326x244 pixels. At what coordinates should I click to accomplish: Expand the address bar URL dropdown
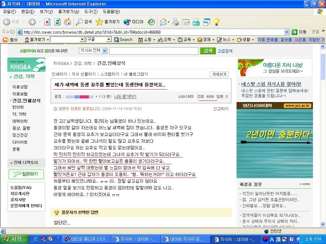(286, 32)
